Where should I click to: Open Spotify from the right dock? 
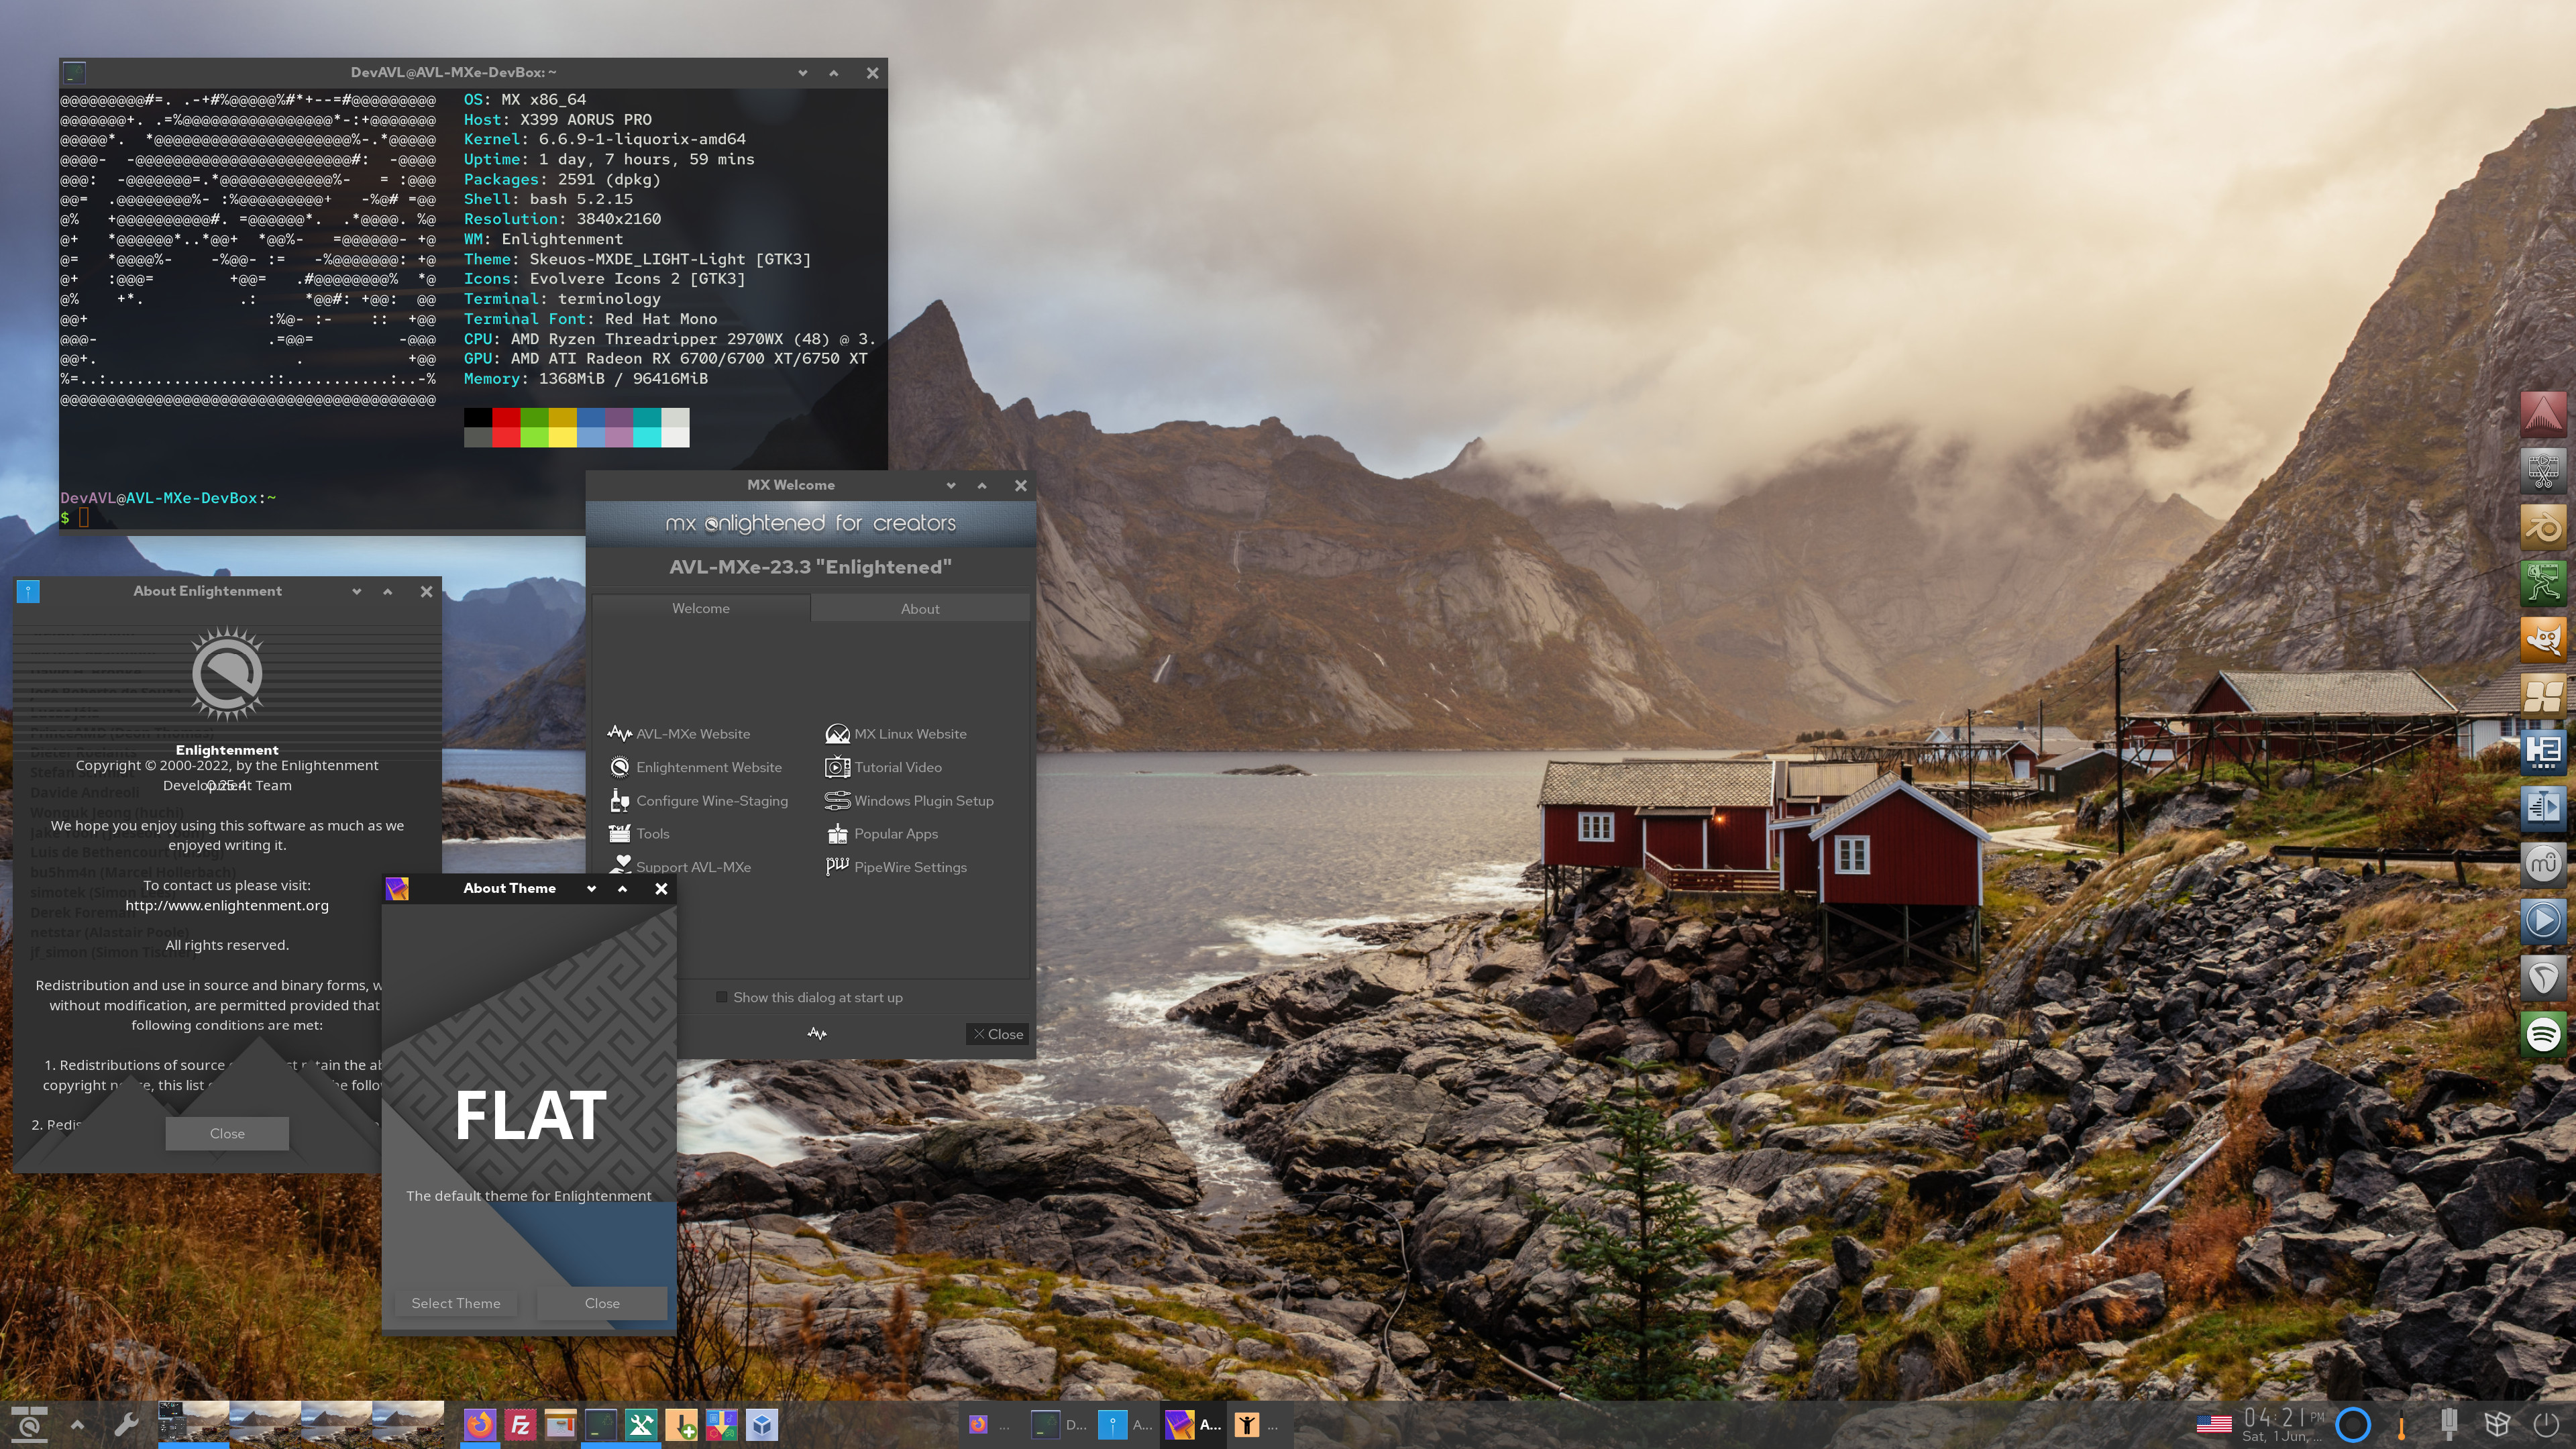point(2543,1033)
